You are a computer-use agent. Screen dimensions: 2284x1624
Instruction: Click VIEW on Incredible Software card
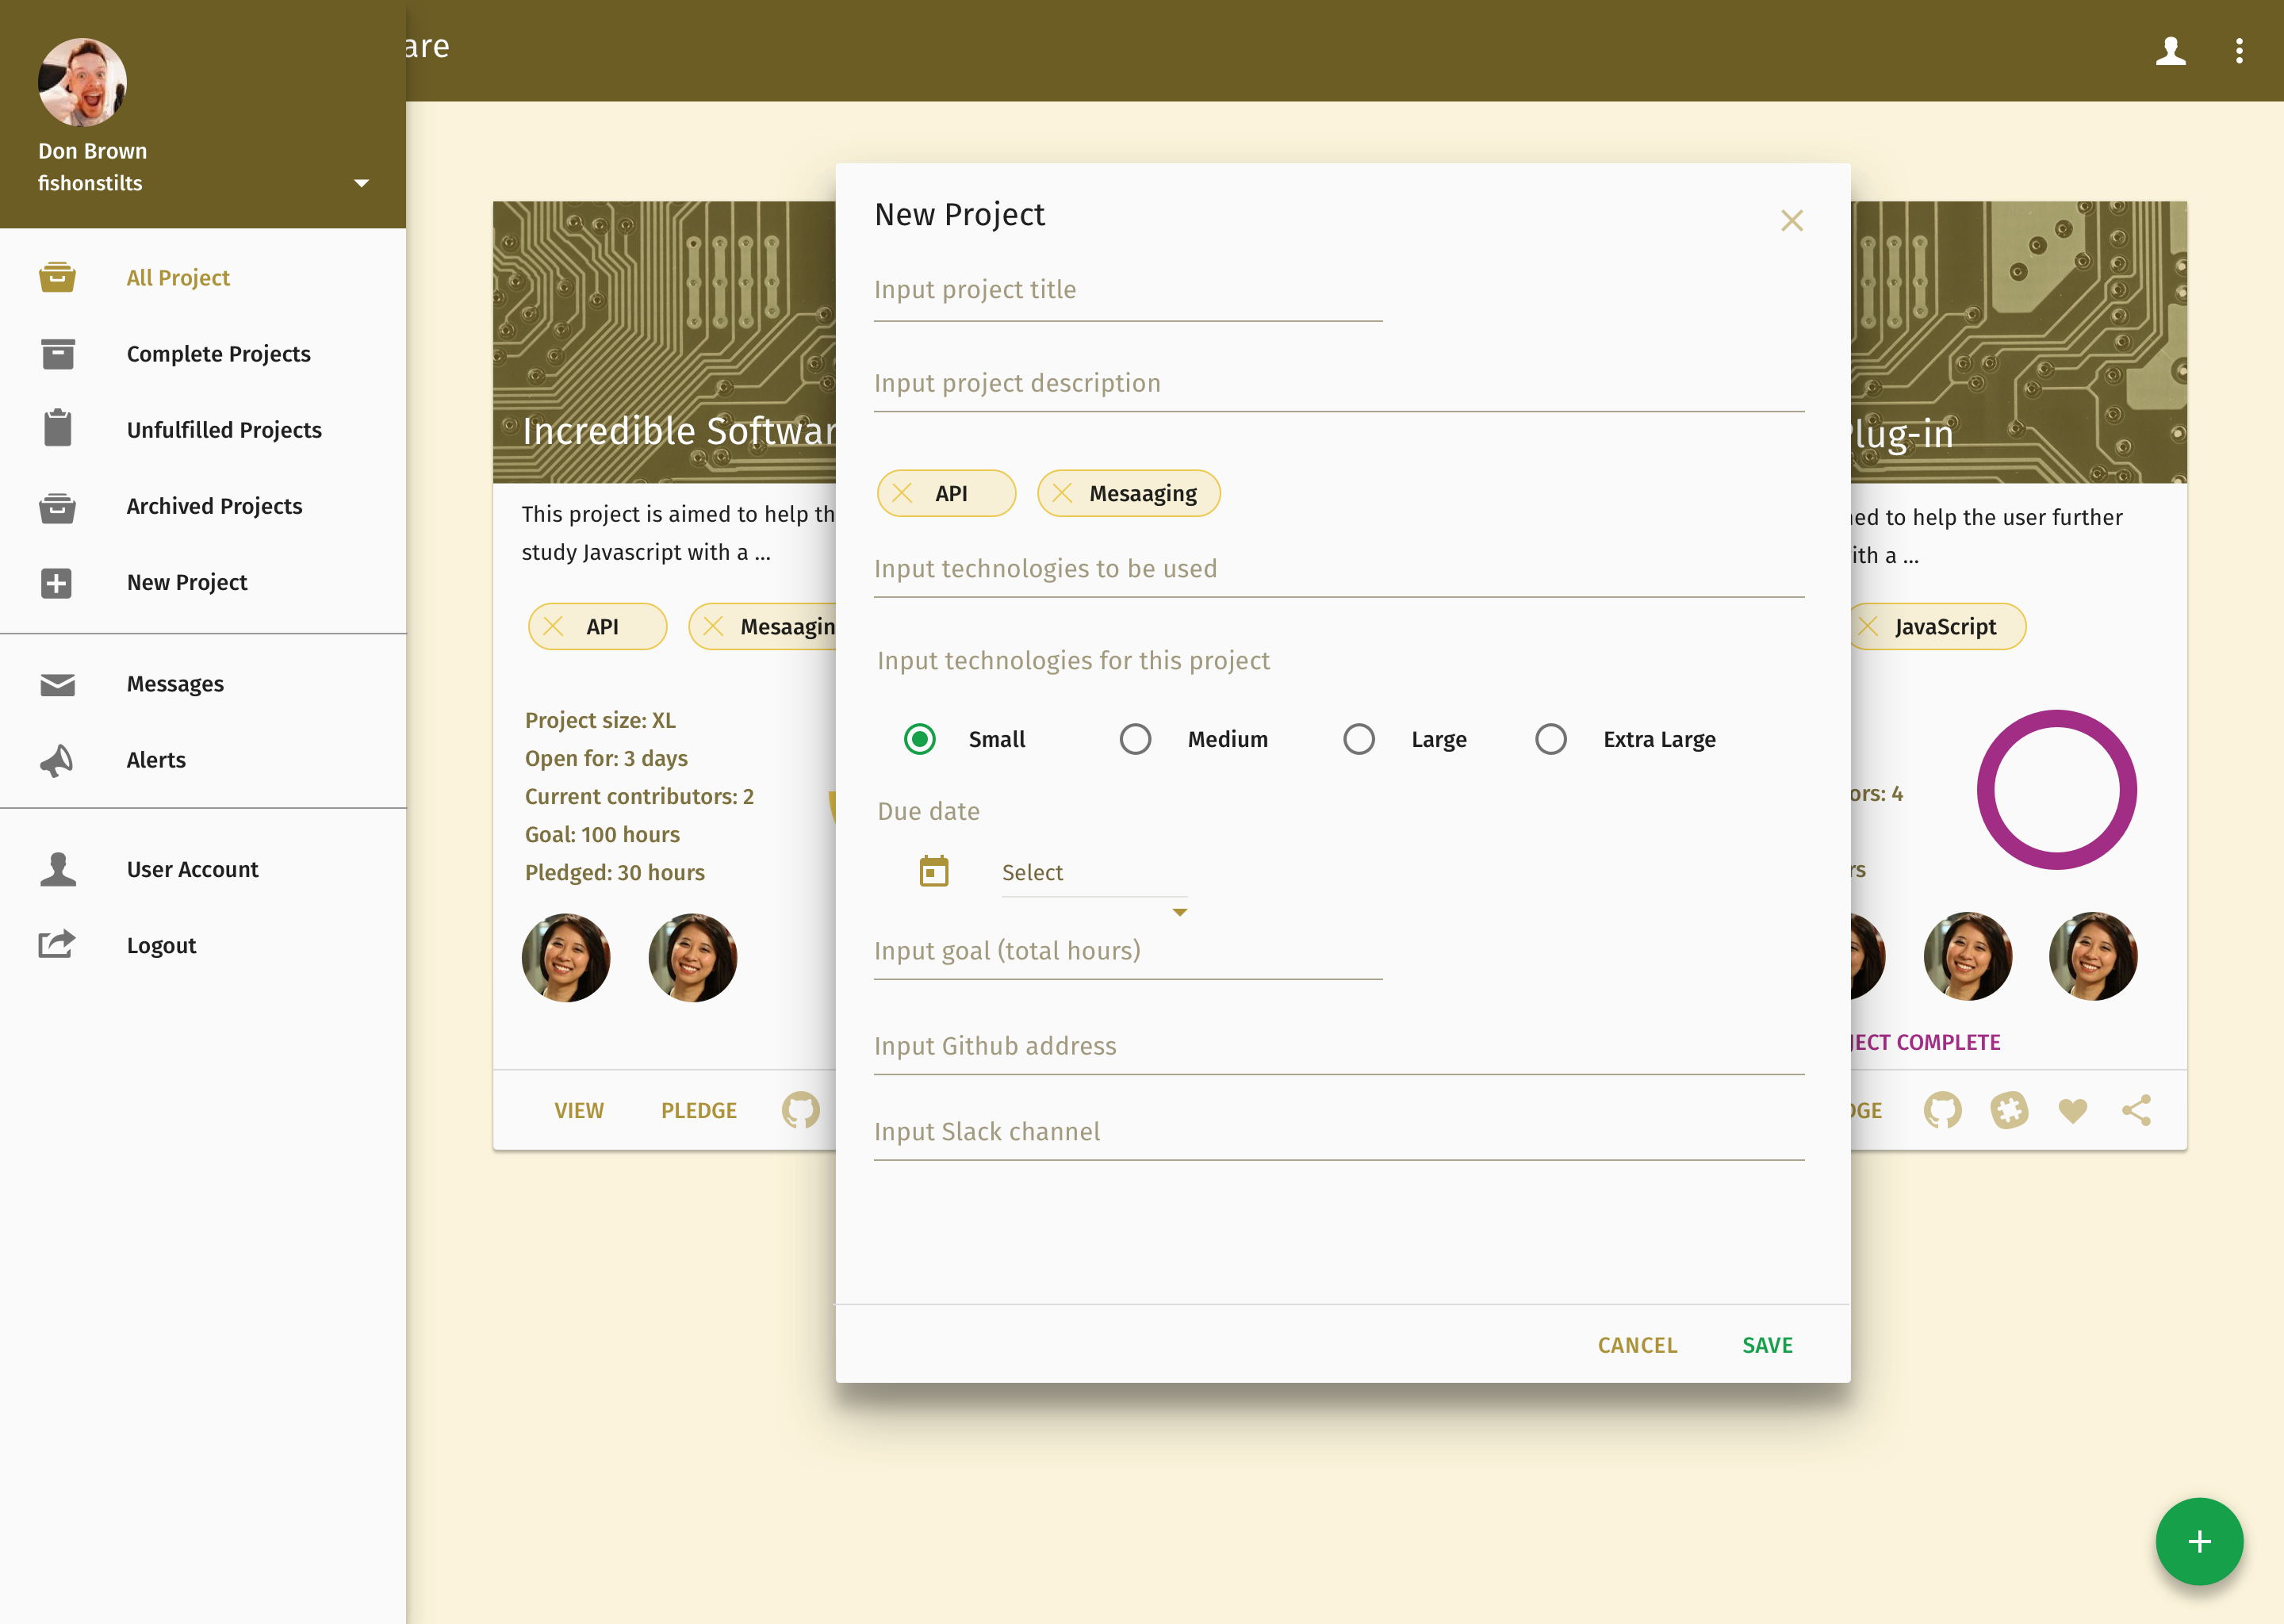pos(579,1110)
